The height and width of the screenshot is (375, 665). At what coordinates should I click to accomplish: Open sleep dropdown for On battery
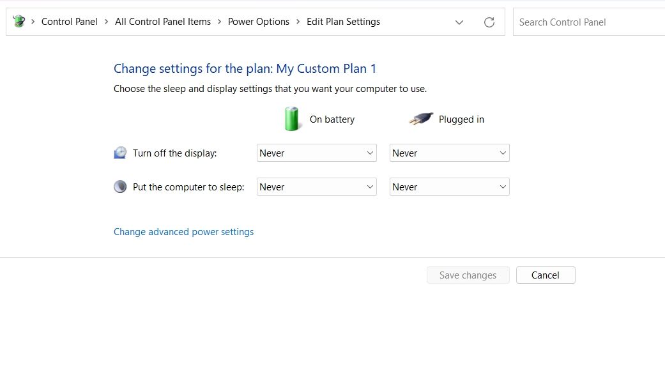316,187
